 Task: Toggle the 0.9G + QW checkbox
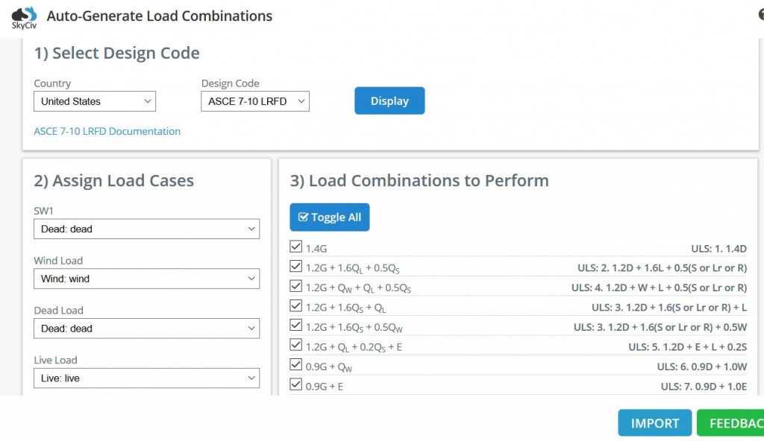296,366
